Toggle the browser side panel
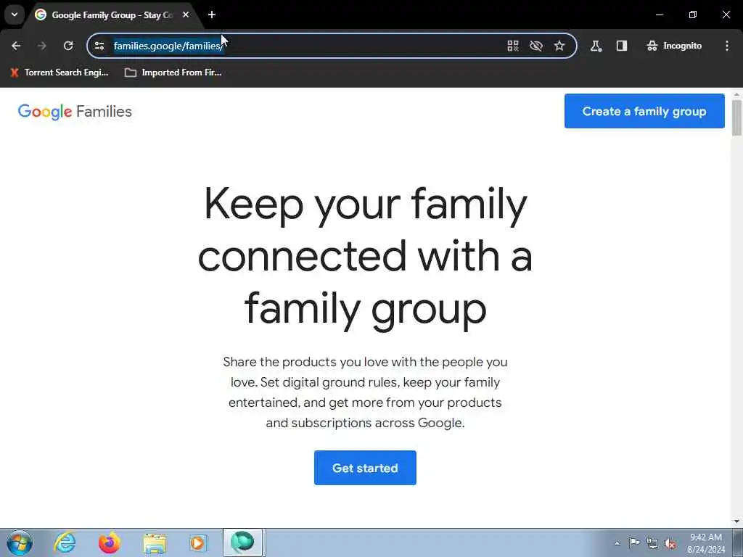Viewport: 743px width, 557px height. tap(622, 46)
